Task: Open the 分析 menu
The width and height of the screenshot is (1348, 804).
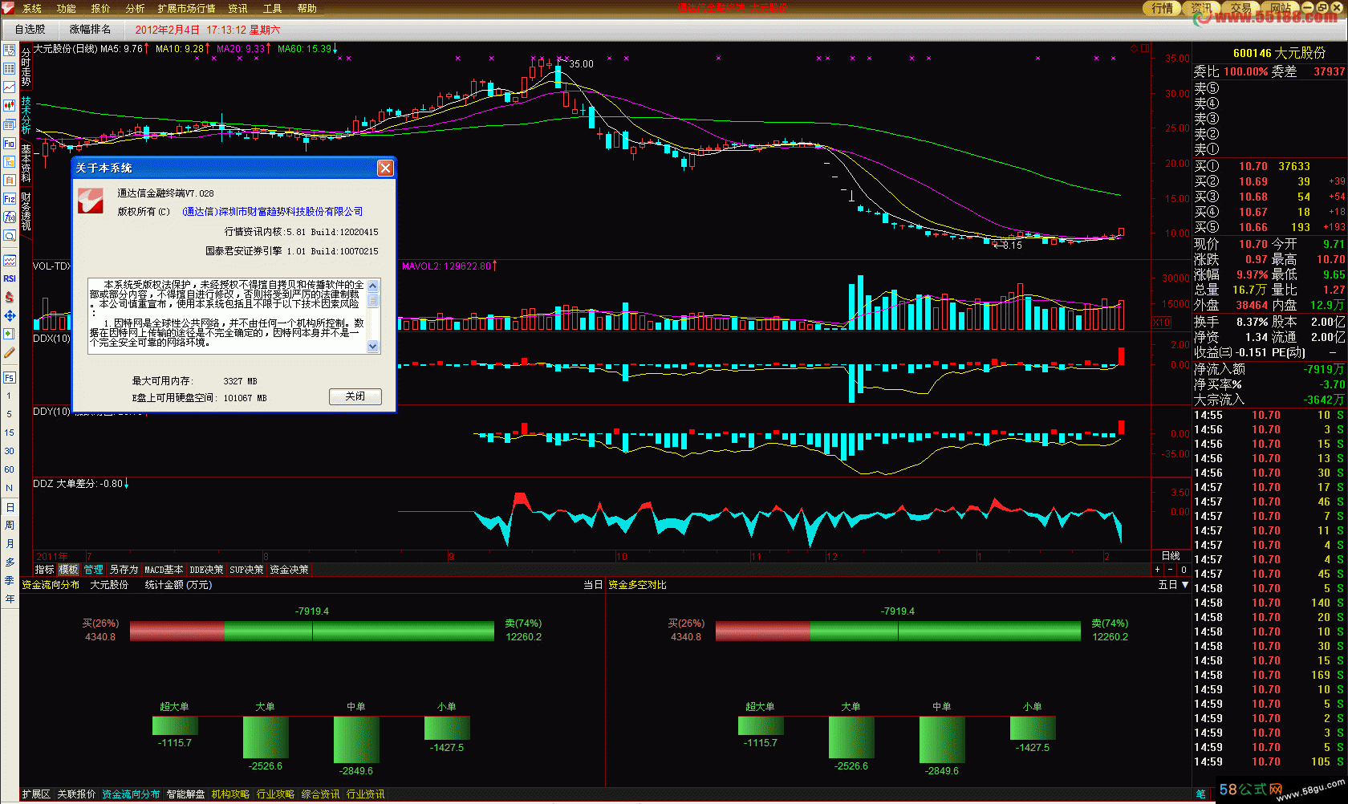Action: click(x=136, y=9)
